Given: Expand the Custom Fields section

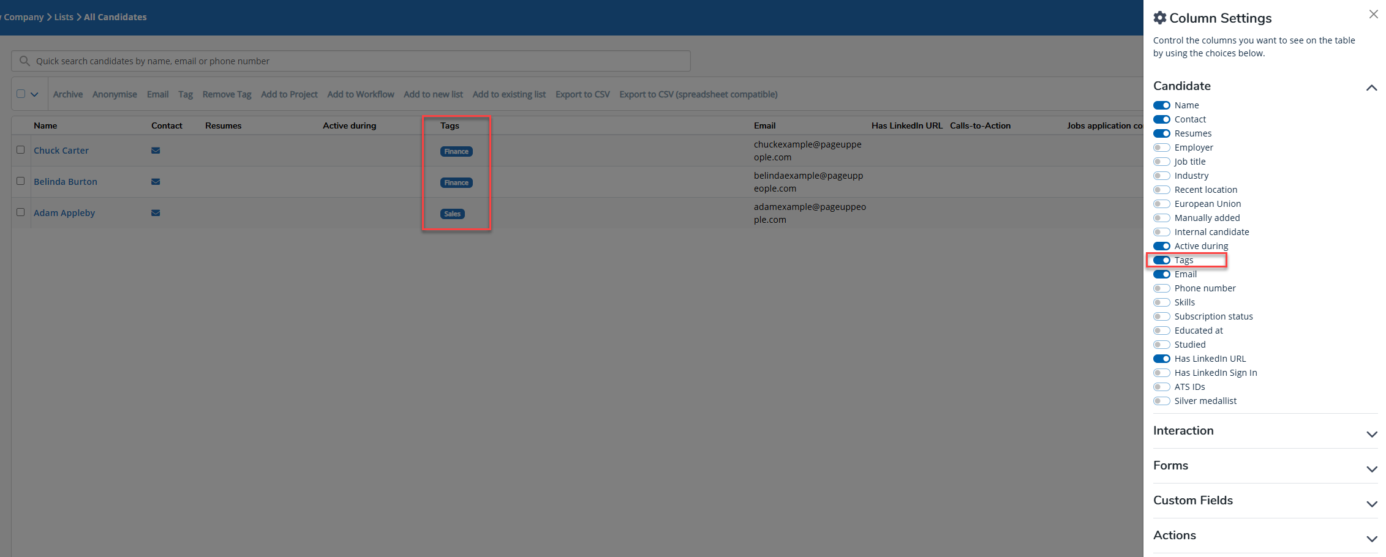Looking at the screenshot, I should click(1371, 504).
